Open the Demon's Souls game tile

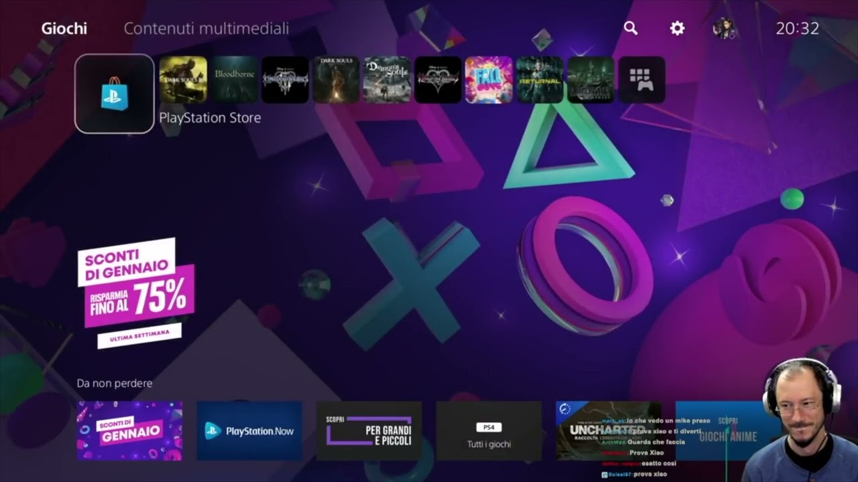(387, 80)
